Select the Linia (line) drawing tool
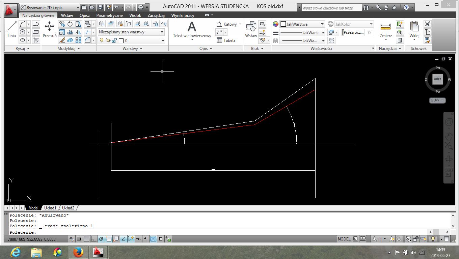The height and width of the screenshot is (259, 459). [x=11, y=29]
